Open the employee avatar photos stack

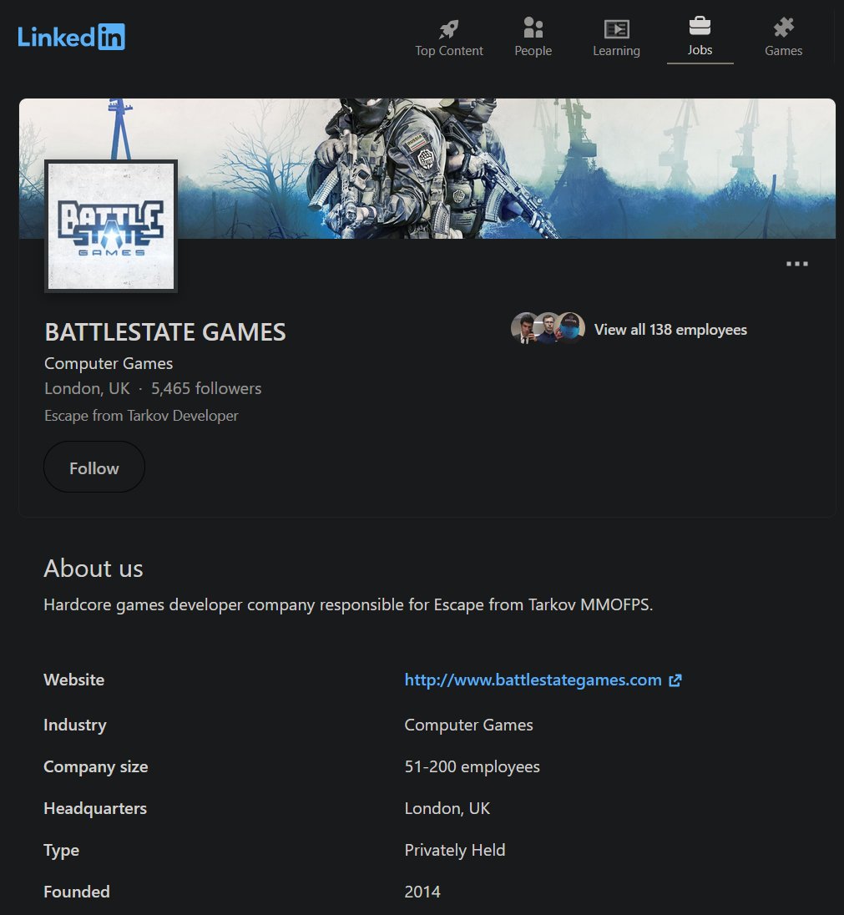click(548, 328)
